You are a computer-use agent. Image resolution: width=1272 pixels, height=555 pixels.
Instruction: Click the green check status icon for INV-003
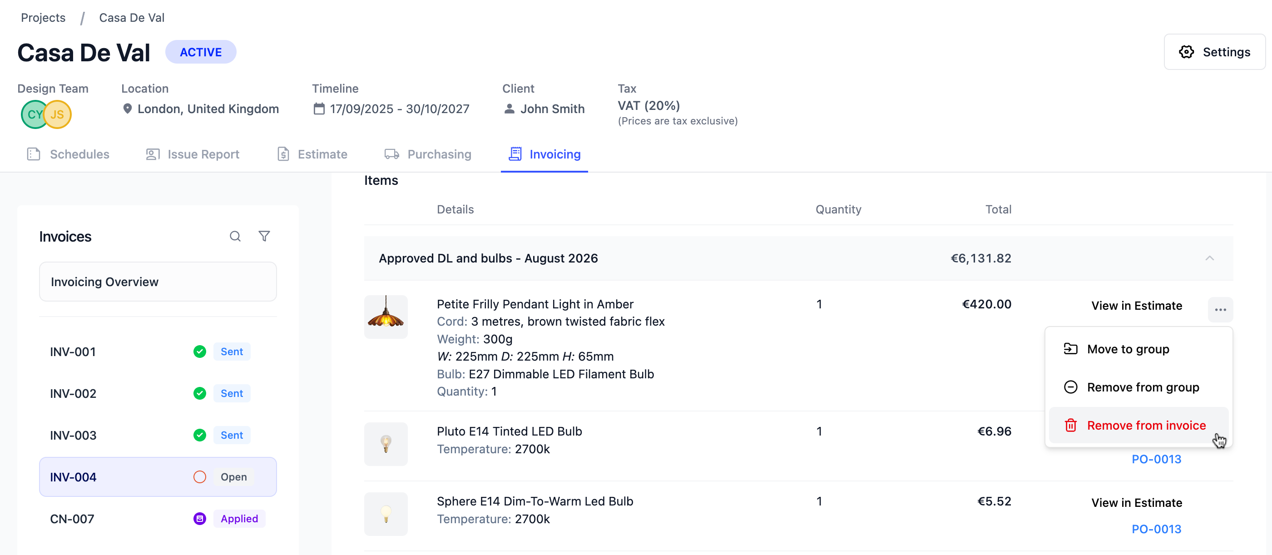point(199,435)
